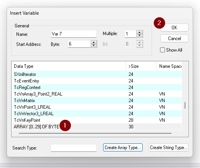Image resolution: width=200 pixels, height=168 pixels.
Task: Select the TcVnVector3_LREAL data type
Action: (x=97, y=114)
